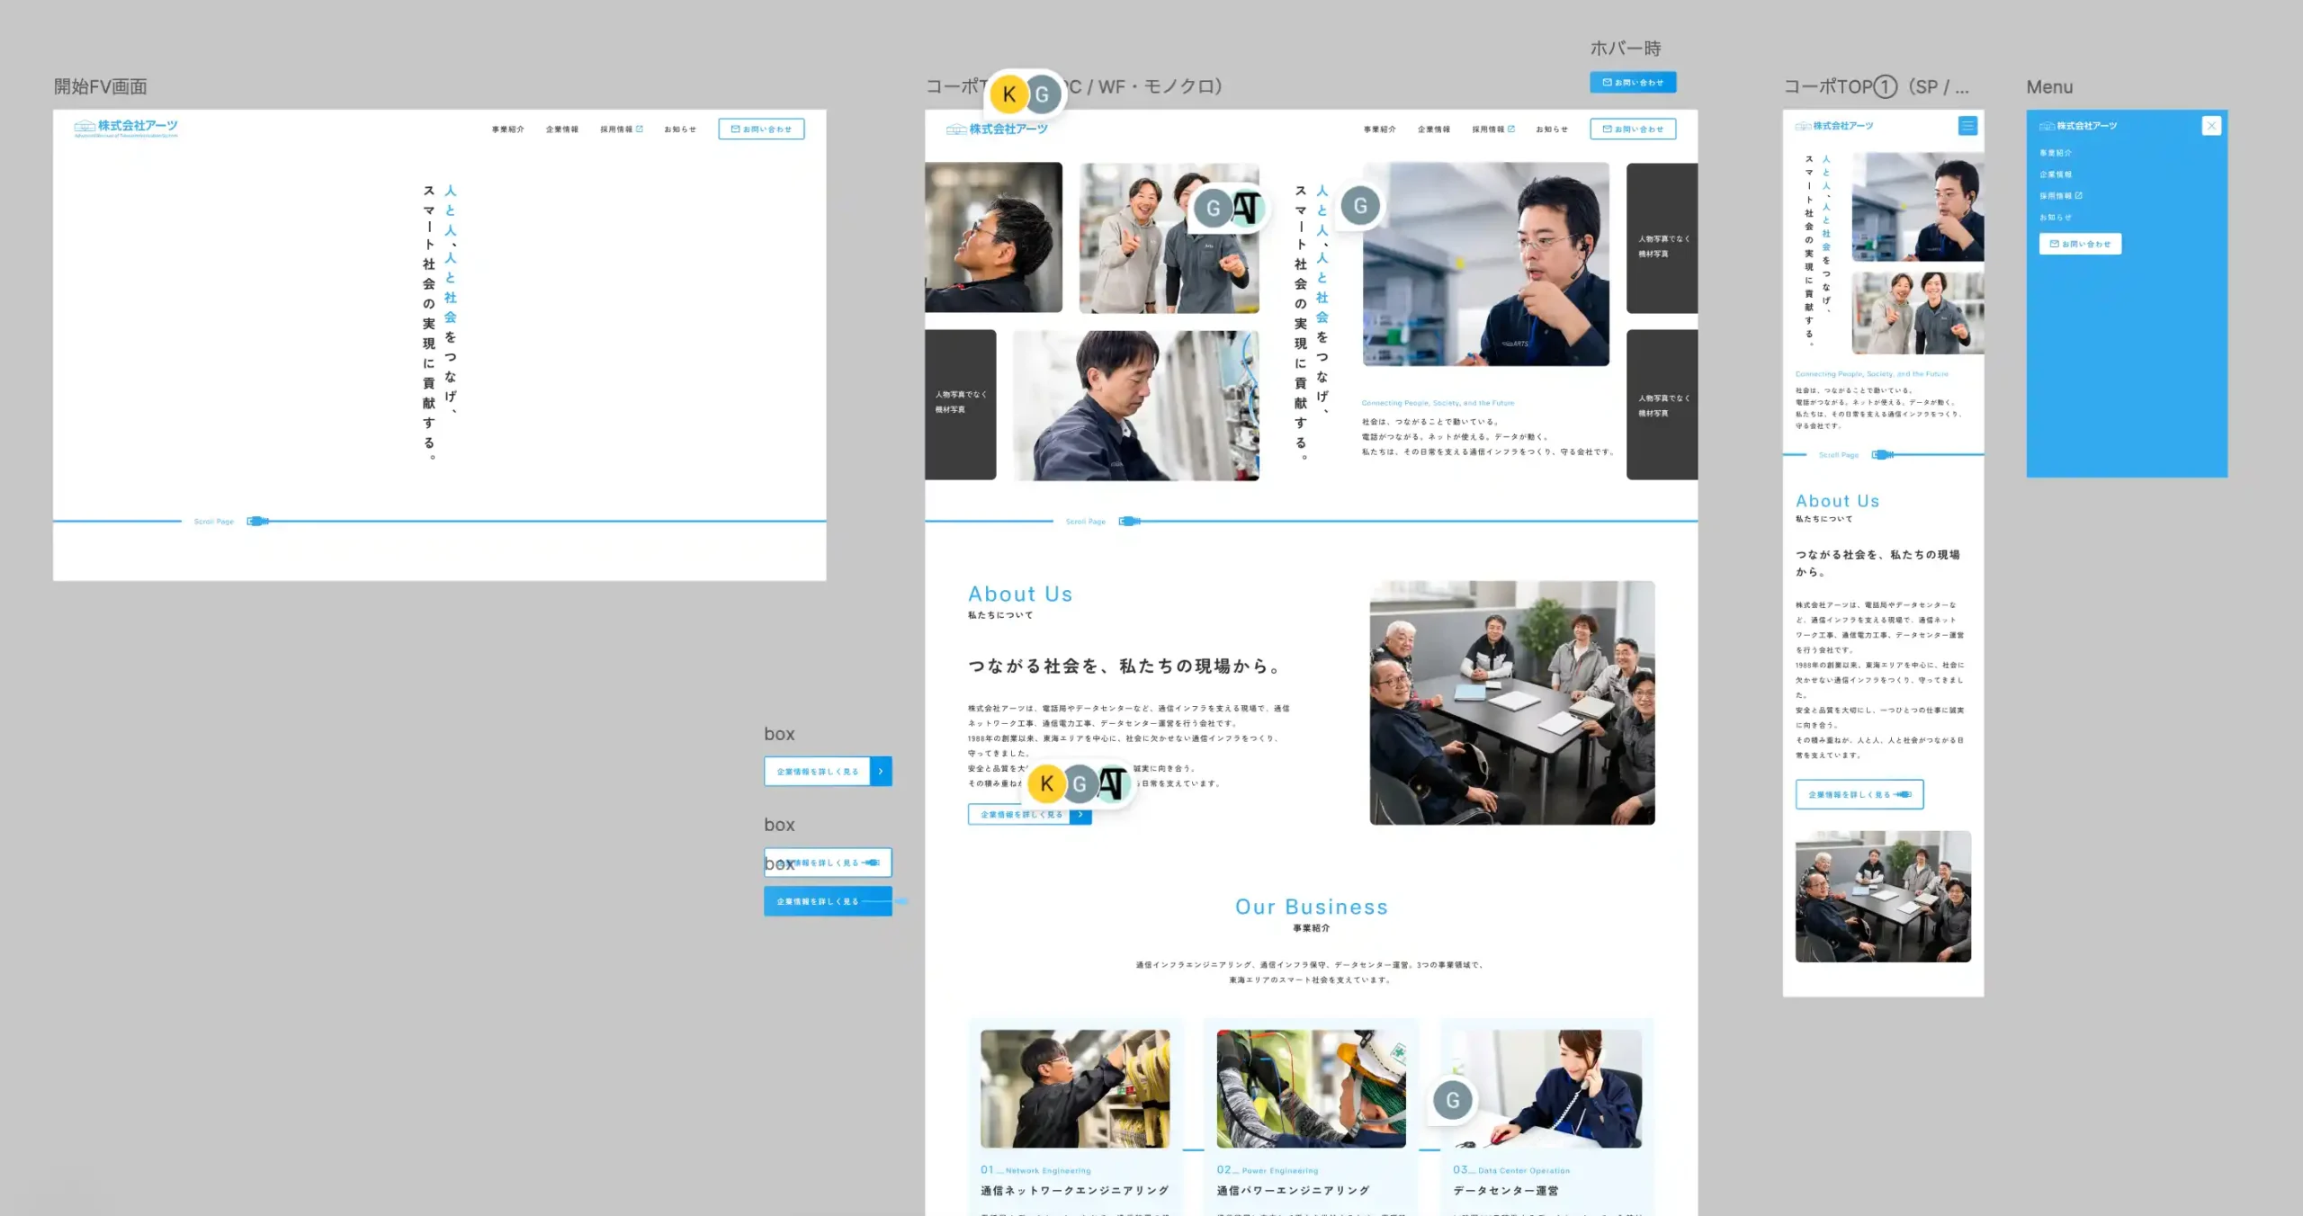2303x1216 pixels.
Task: Select the group meeting photo in the SP frame
Action: pos(1883,897)
